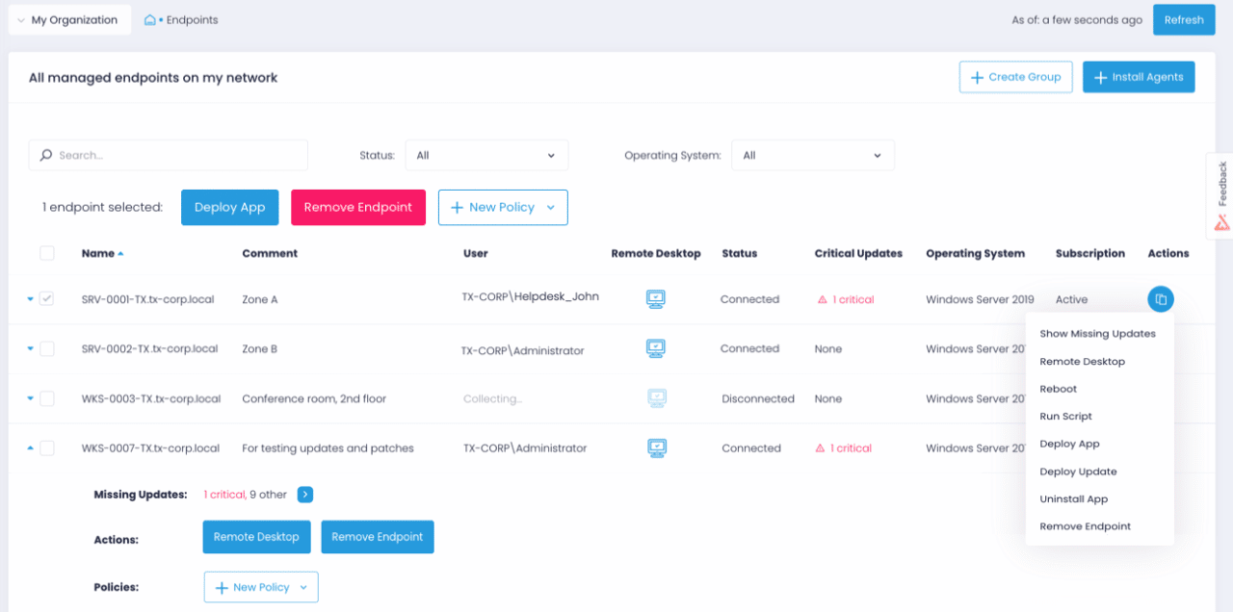Click the Endpoints breadcrumb home icon
The image size is (1233, 612).
pyautogui.click(x=148, y=18)
